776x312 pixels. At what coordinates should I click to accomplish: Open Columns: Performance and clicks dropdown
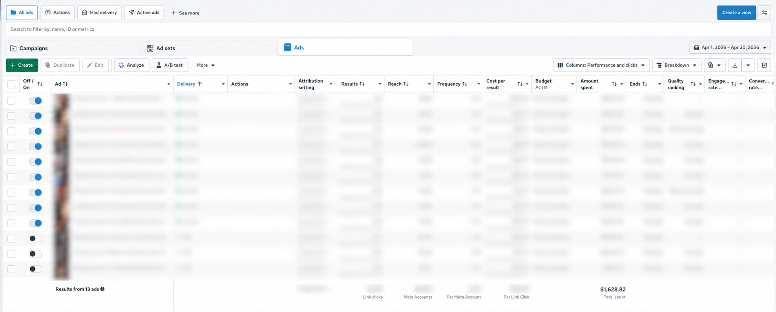[x=601, y=65]
